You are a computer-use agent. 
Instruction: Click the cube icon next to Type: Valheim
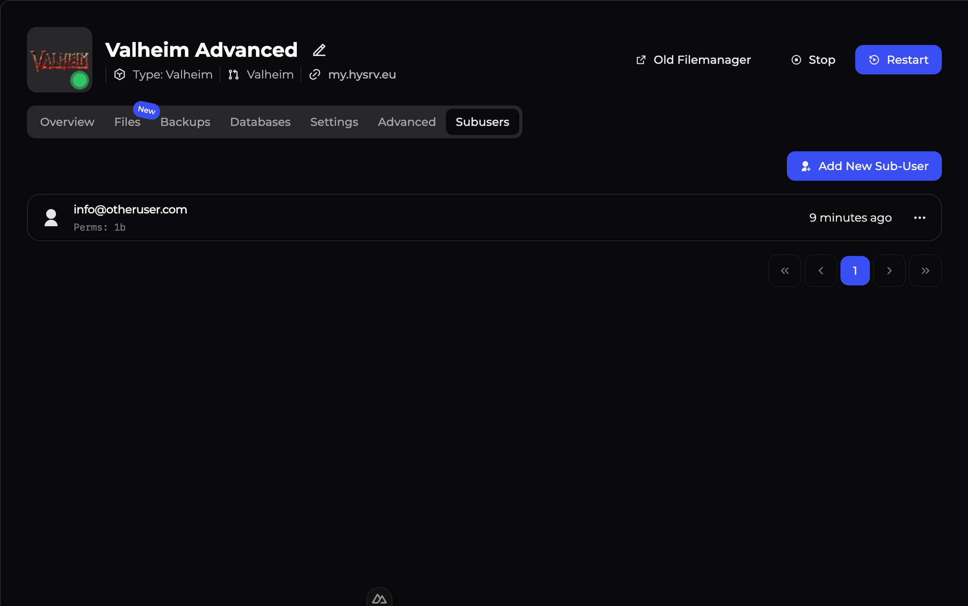pos(120,74)
